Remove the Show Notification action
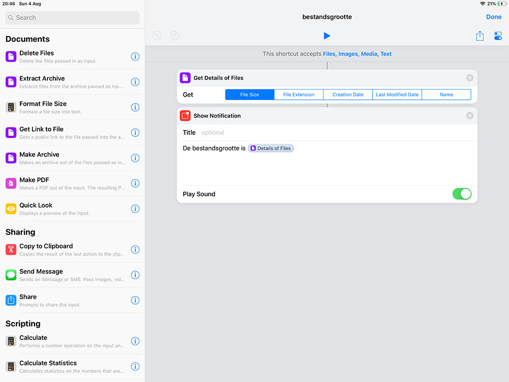The image size is (509, 382). point(469,116)
